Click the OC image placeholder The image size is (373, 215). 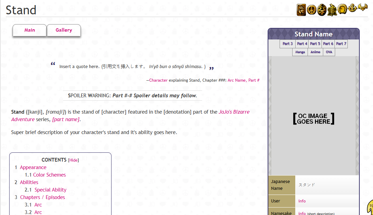tap(314, 119)
